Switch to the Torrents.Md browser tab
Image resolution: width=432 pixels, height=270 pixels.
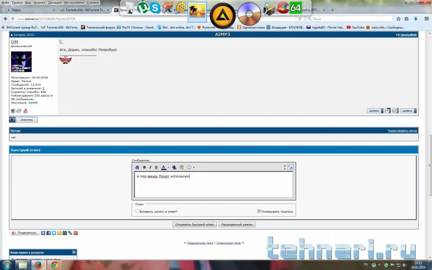pos(85,10)
